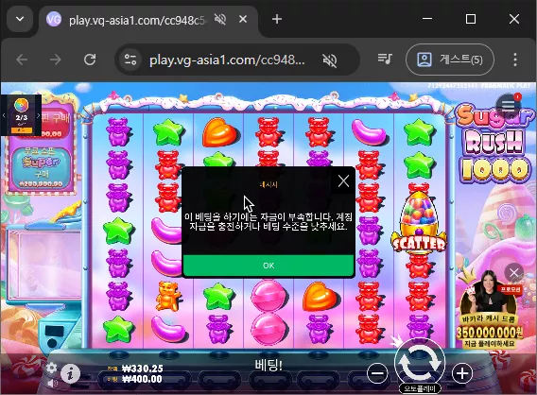Expand the tab search dropdown arrow
This screenshot has width=537, height=395.
[x=20, y=19]
